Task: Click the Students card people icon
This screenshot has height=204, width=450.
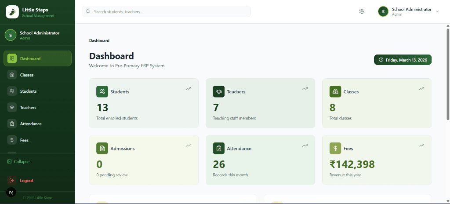Action: [x=102, y=91]
